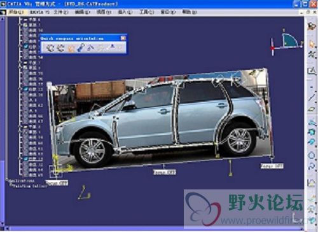Click the bottom-most blue checkmark icon in the tree
318x232 pixels.
26,159
